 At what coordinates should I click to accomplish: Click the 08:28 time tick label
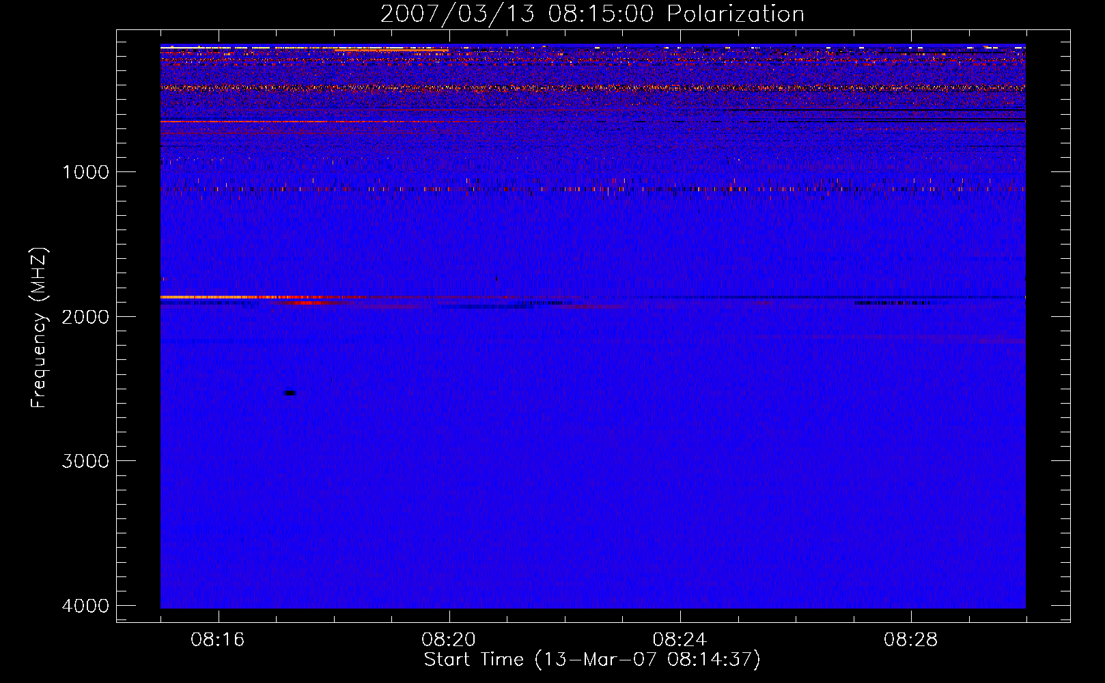tap(910, 640)
